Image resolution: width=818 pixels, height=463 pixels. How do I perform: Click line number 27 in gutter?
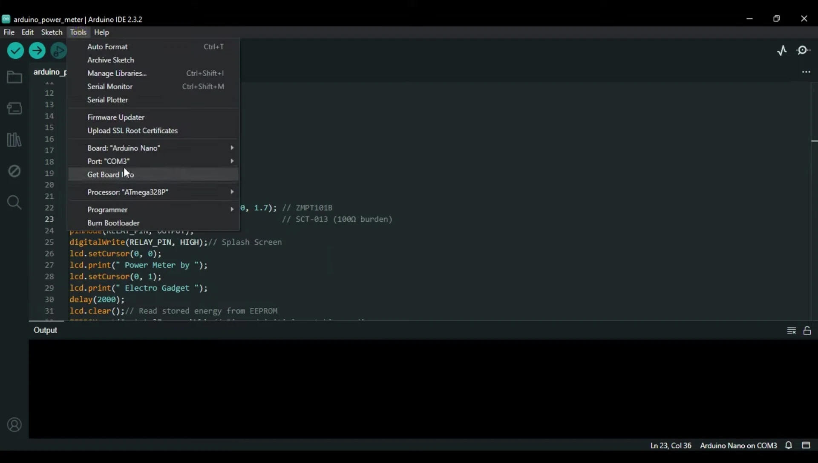coord(49,265)
